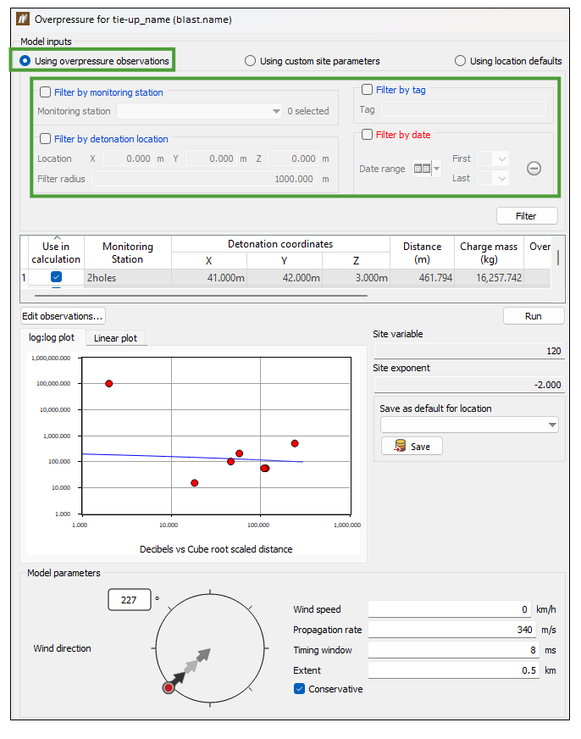
Task: Open the date range dropdown arrow
Action: [436, 169]
